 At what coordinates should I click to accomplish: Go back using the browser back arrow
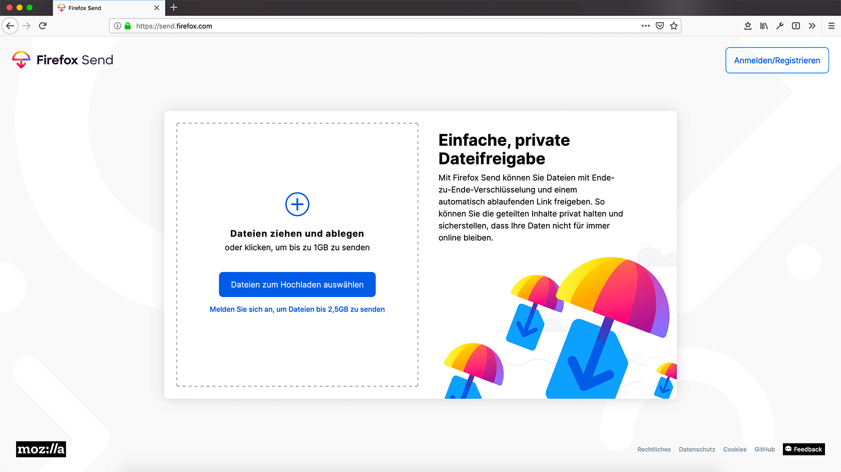pyautogui.click(x=10, y=26)
